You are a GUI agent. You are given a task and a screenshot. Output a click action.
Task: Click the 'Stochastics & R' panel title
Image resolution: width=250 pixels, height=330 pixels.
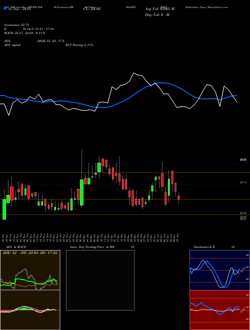204,247
